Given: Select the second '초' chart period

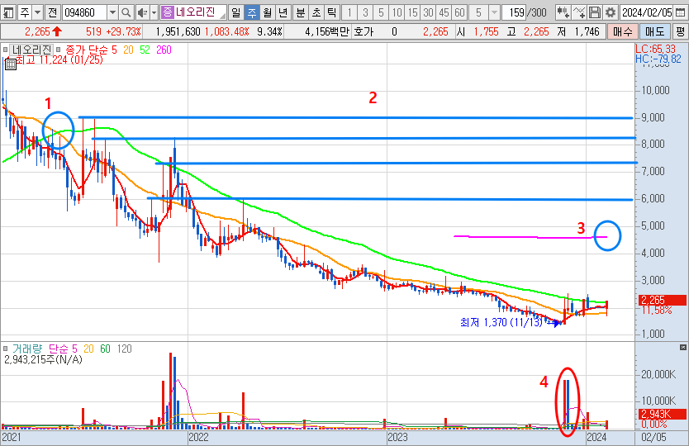Looking at the screenshot, I should pos(316,12).
